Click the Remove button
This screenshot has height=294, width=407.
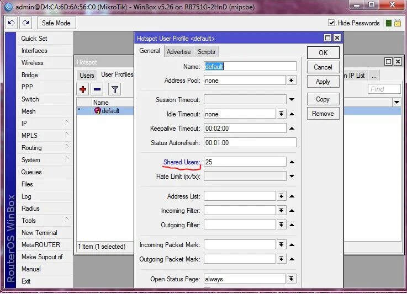click(323, 114)
